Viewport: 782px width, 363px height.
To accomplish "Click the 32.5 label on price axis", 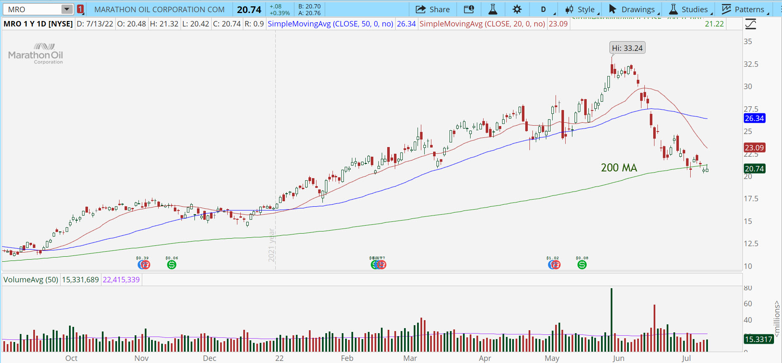I will pos(751,64).
